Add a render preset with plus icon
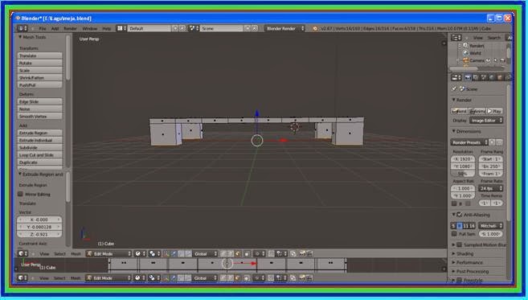 [x=492, y=142]
